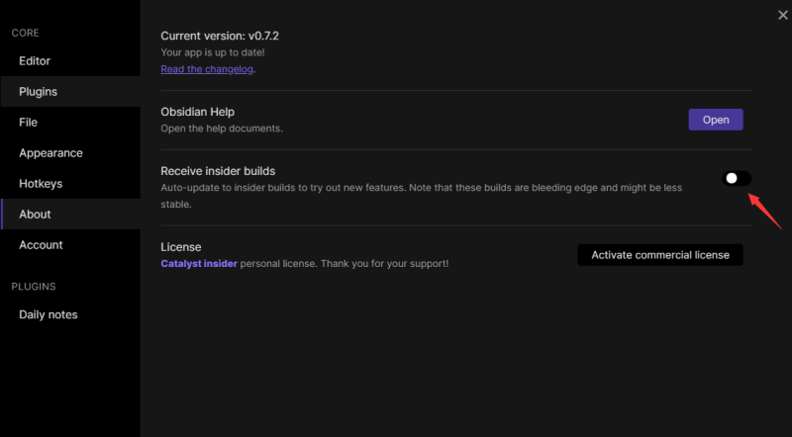Click the Catalyst insider license text
The width and height of the screenshot is (792, 437).
pyautogui.click(x=199, y=264)
